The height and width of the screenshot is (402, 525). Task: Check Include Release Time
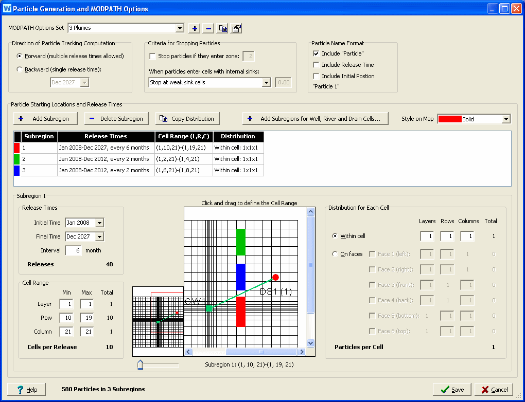point(316,65)
